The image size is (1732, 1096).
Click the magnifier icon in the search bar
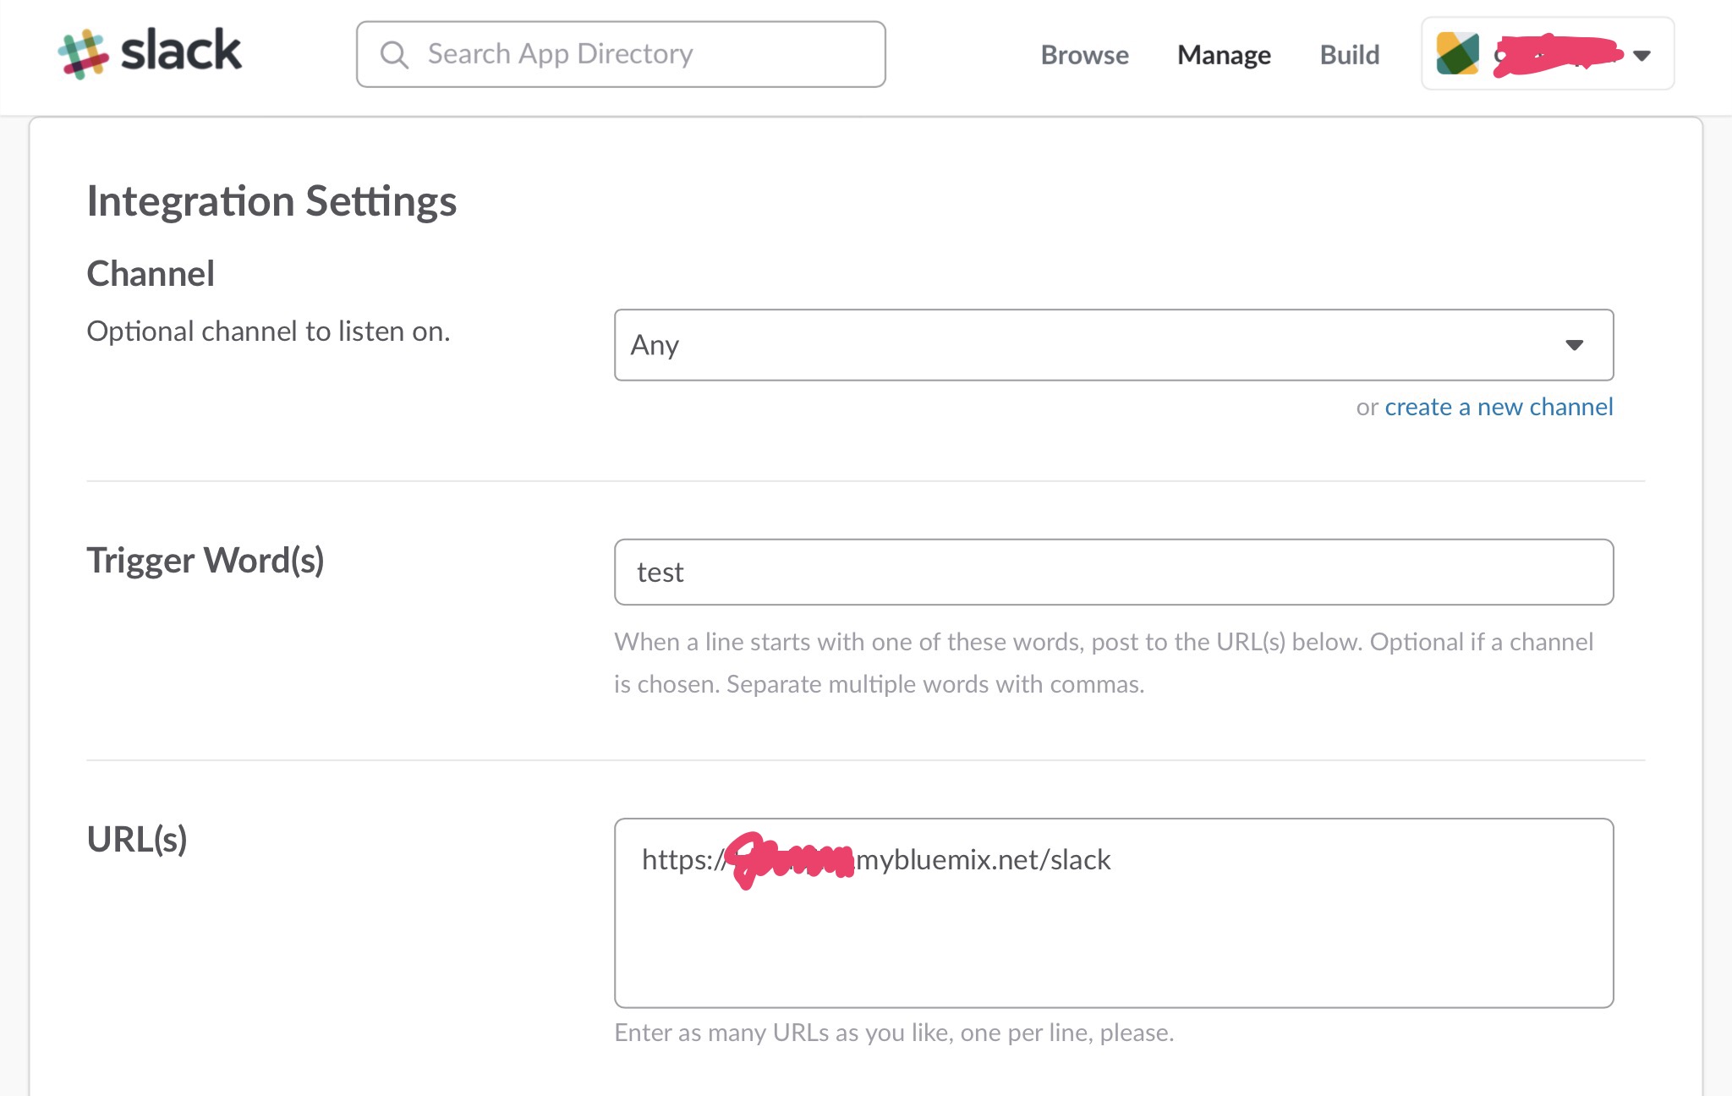click(x=394, y=53)
